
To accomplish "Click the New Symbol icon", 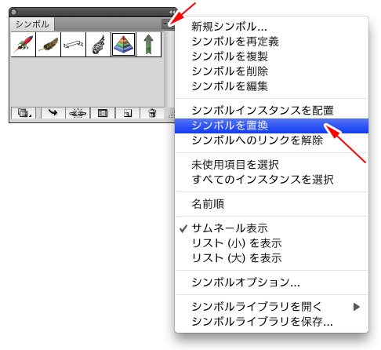I will [128, 113].
